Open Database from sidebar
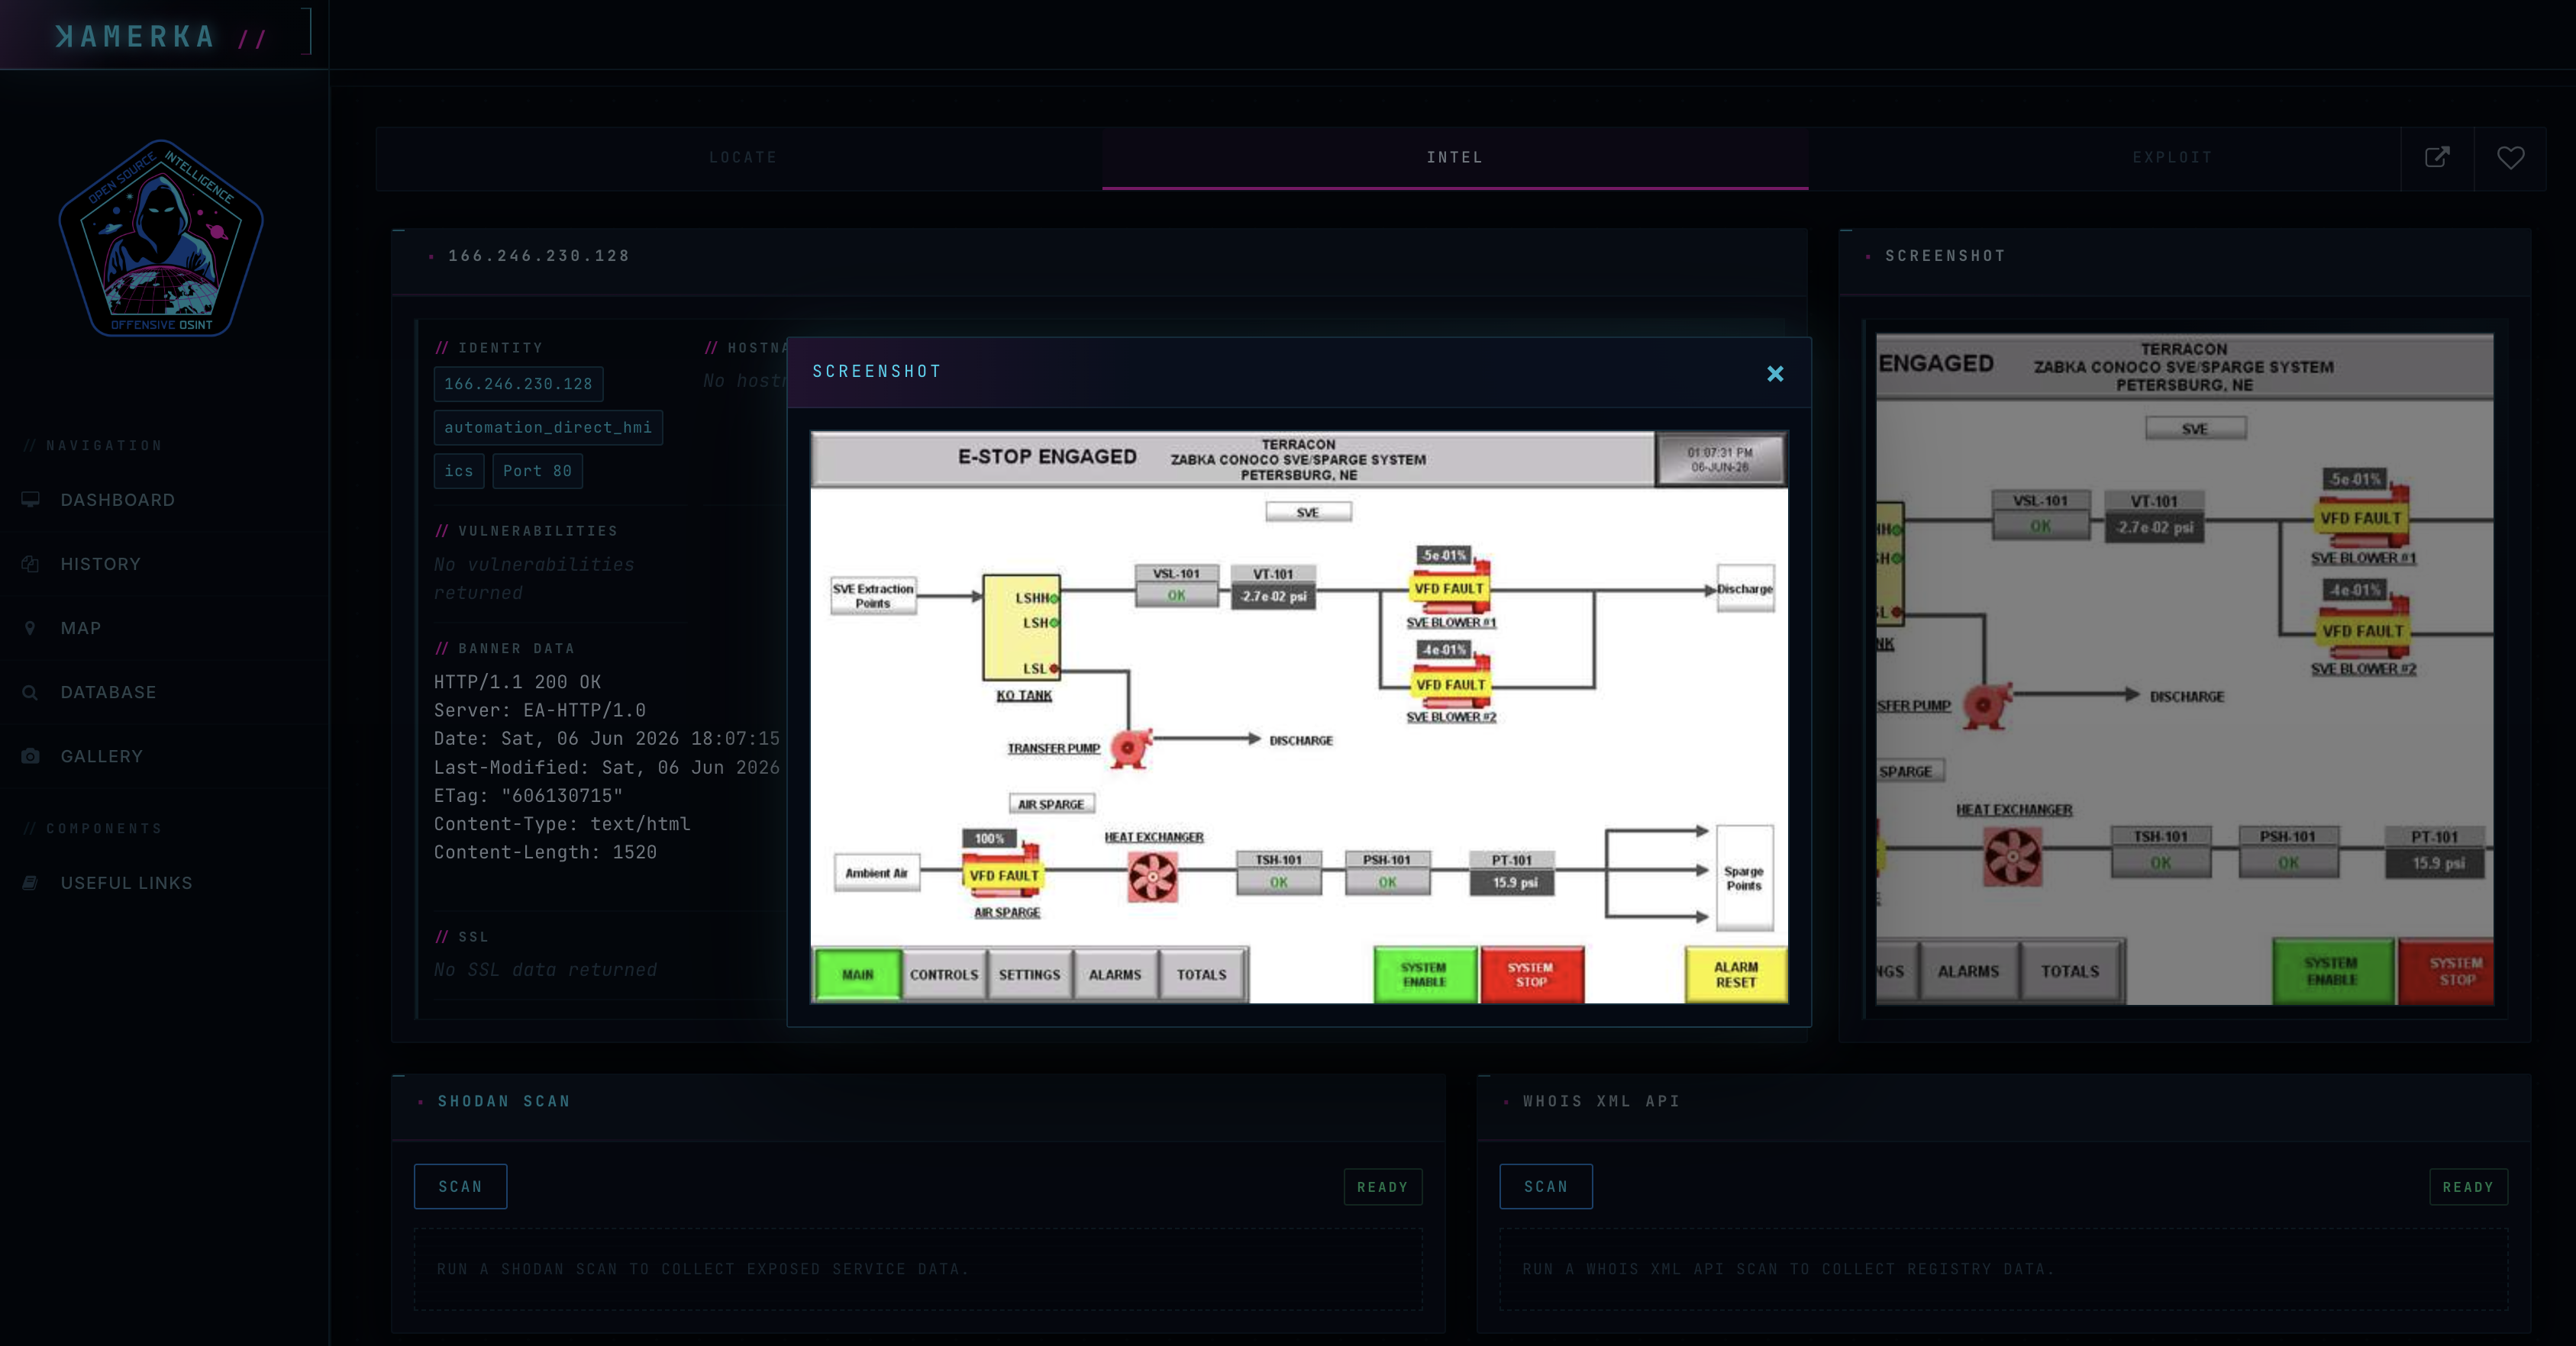Image resolution: width=2576 pixels, height=1346 pixels. coord(108,691)
